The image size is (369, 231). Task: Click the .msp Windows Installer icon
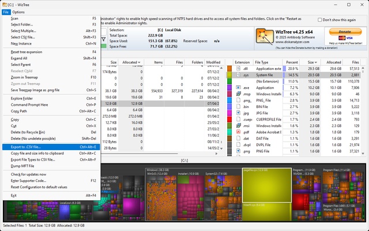point(238,94)
